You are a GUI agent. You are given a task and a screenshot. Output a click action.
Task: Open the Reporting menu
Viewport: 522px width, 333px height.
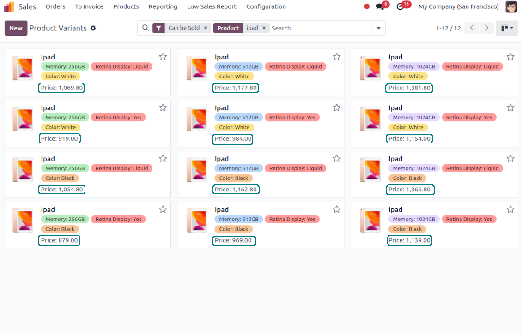(x=163, y=6)
